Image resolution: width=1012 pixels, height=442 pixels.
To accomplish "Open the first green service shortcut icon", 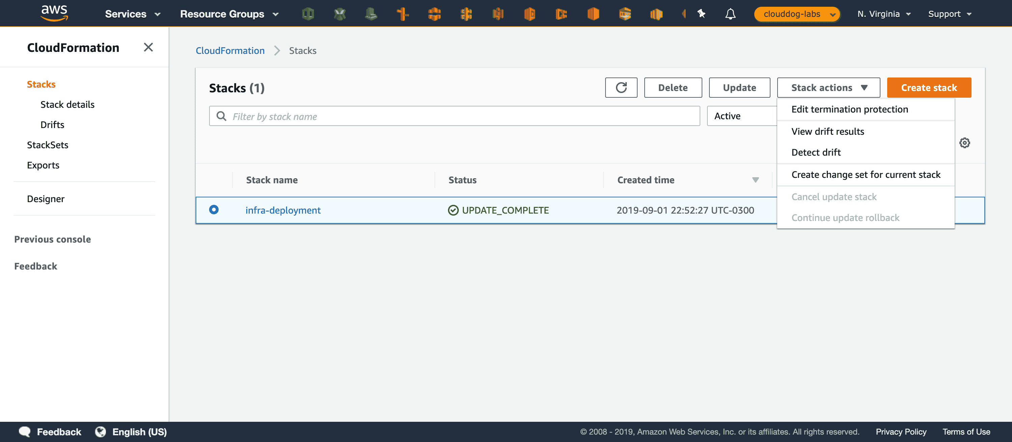I will tap(308, 14).
